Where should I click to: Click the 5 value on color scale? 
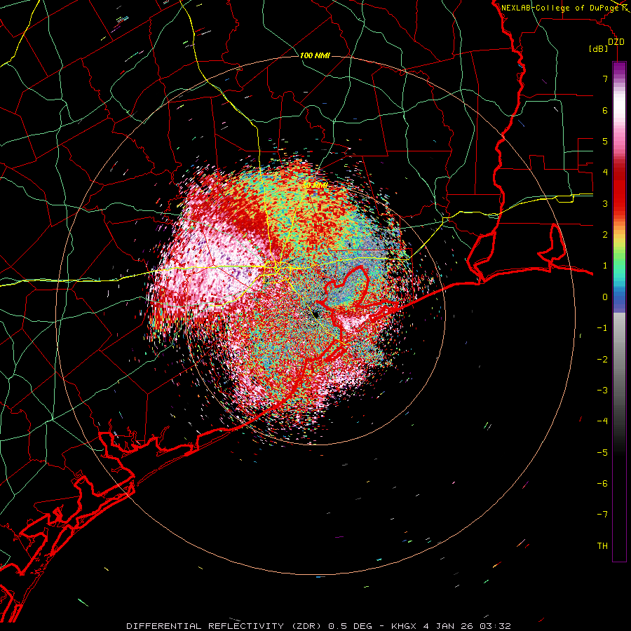(x=605, y=141)
